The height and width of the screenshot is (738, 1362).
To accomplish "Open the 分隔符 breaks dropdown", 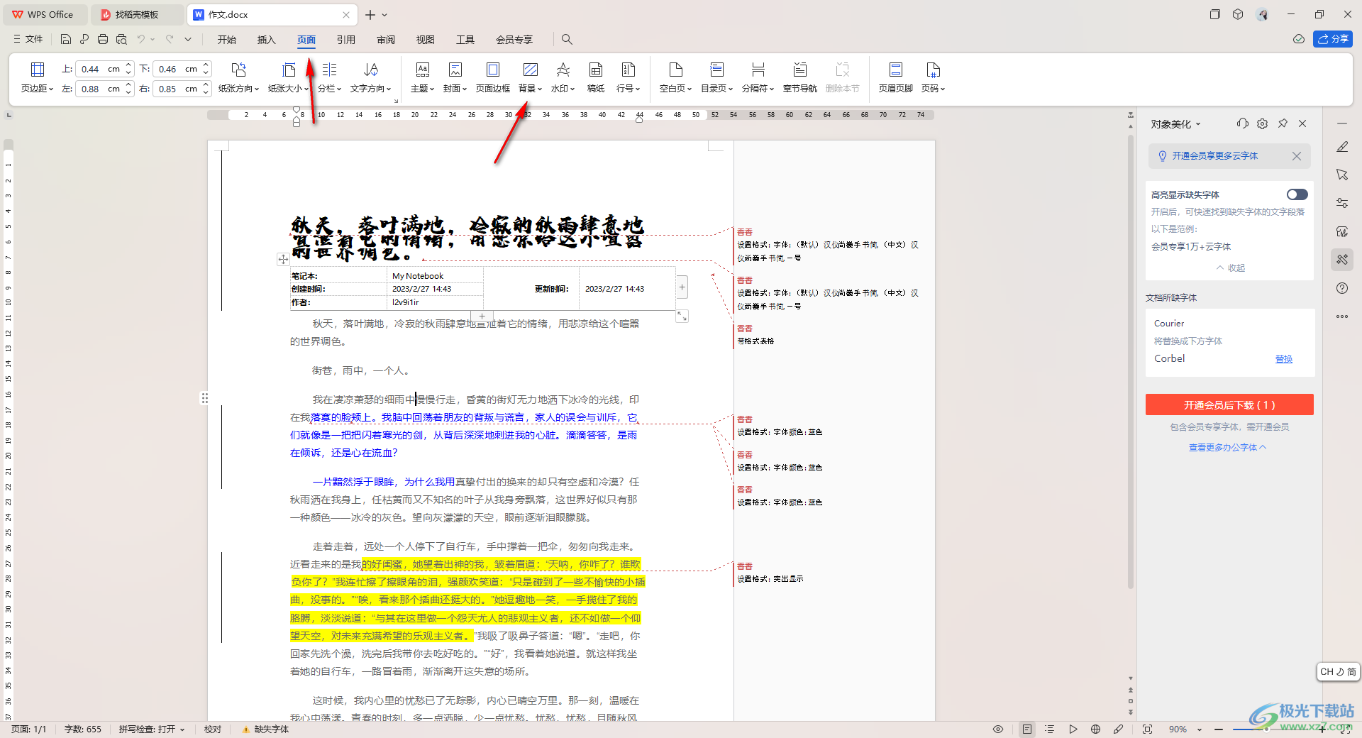I will (758, 89).
